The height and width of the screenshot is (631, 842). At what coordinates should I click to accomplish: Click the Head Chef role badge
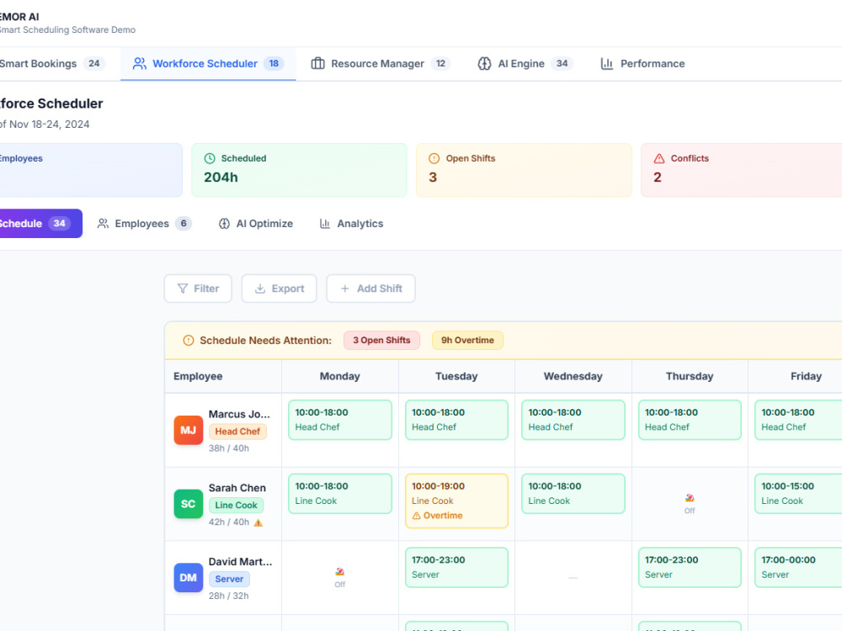click(x=237, y=432)
